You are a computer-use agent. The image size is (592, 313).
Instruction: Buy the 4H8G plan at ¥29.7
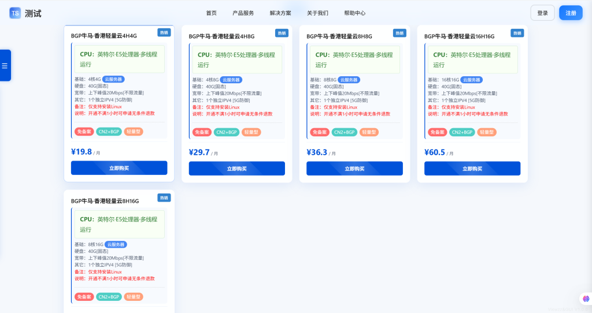point(236,169)
